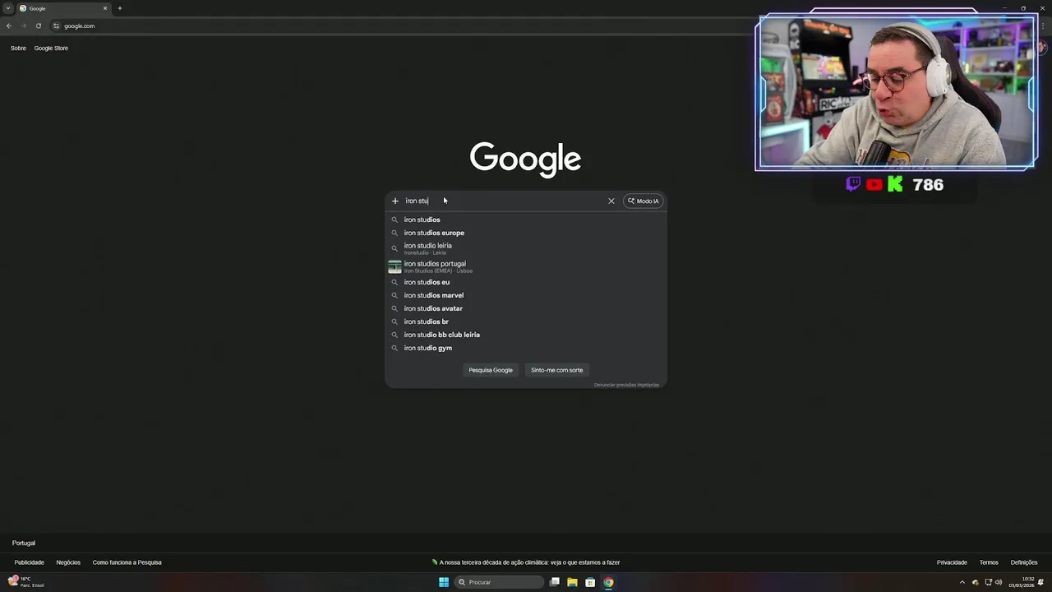Choose suggestion "iron studios marvel"
This screenshot has width=1052, height=592.
[x=525, y=295]
